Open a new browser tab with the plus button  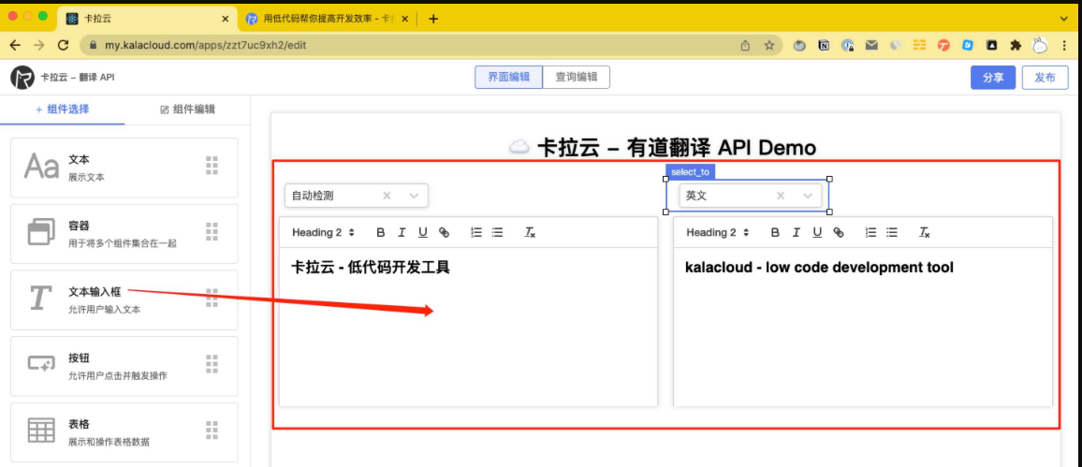433,19
